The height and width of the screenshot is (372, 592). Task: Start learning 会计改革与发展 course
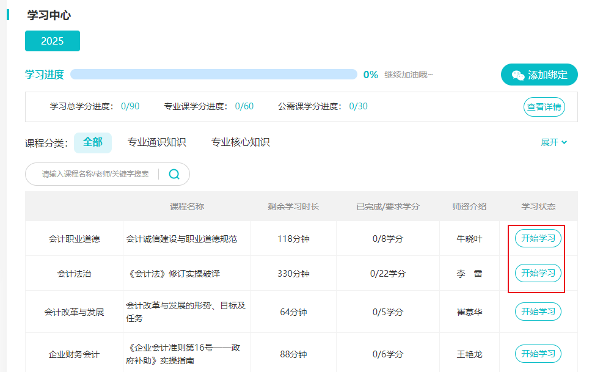click(538, 312)
